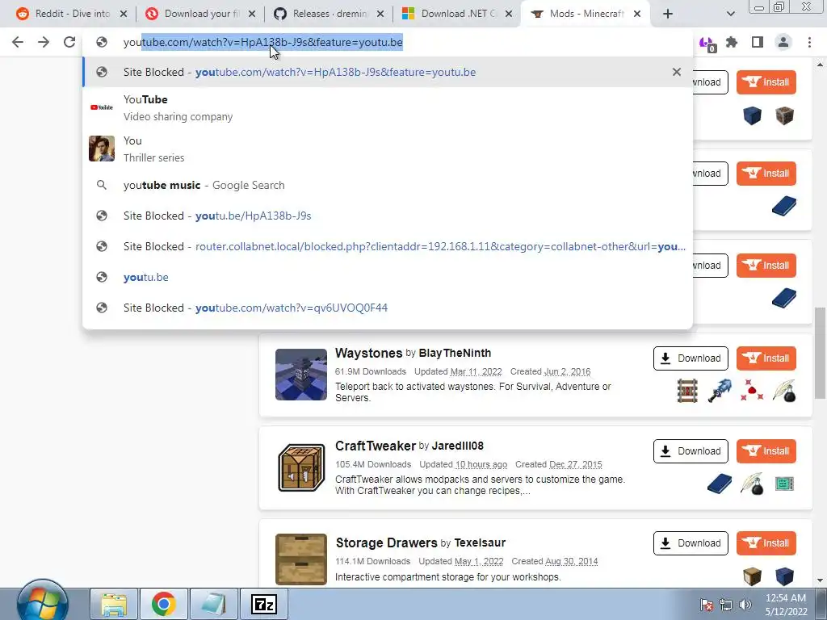Click the Waystones rail track category icon
This screenshot has height=620, width=827.
[x=687, y=392]
